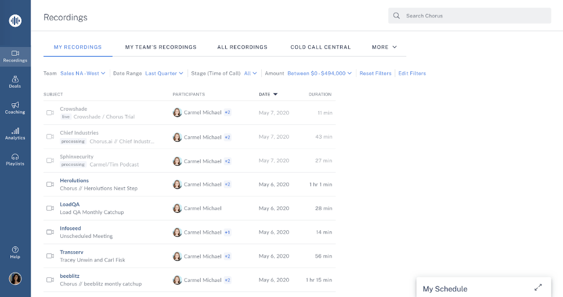Click the '1 hr 15 min' duration
Viewport: 563px width, 297px height.
pyautogui.click(x=319, y=280)
